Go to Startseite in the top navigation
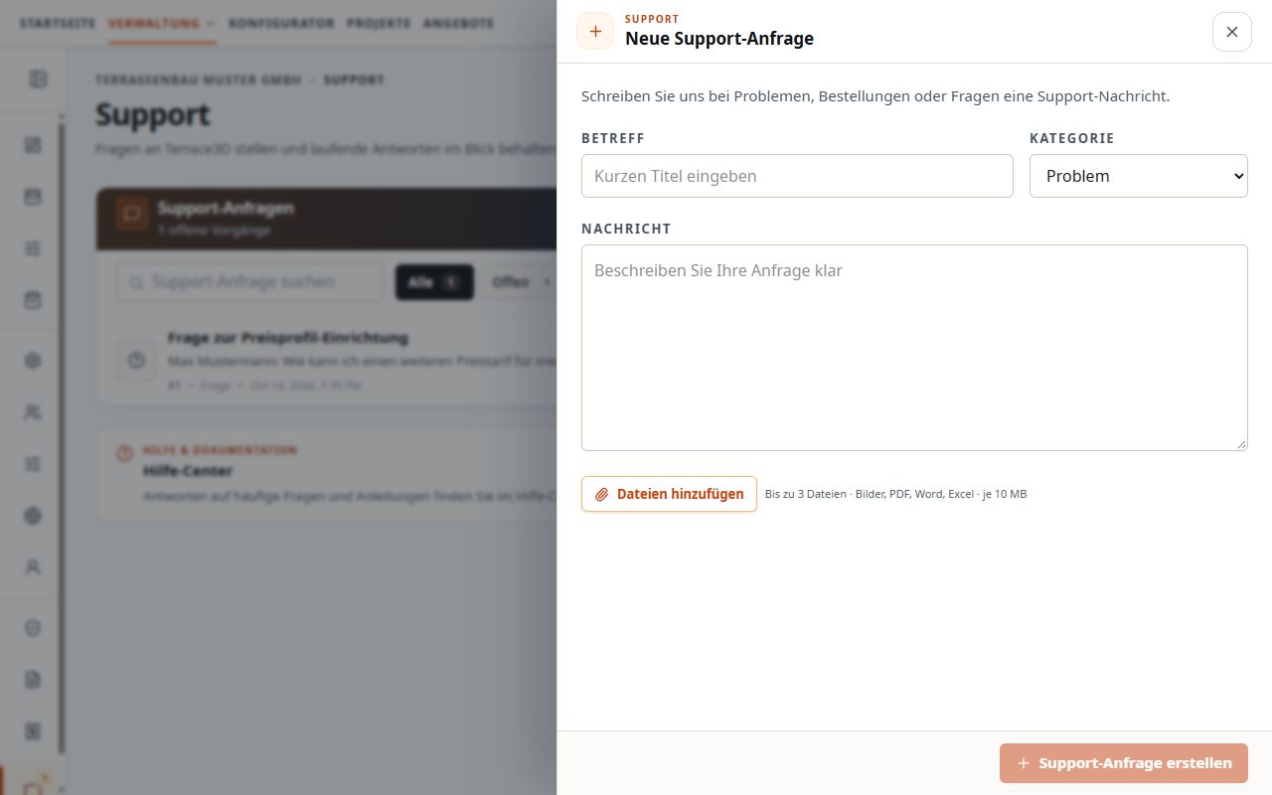 click(x=58, y=23)
